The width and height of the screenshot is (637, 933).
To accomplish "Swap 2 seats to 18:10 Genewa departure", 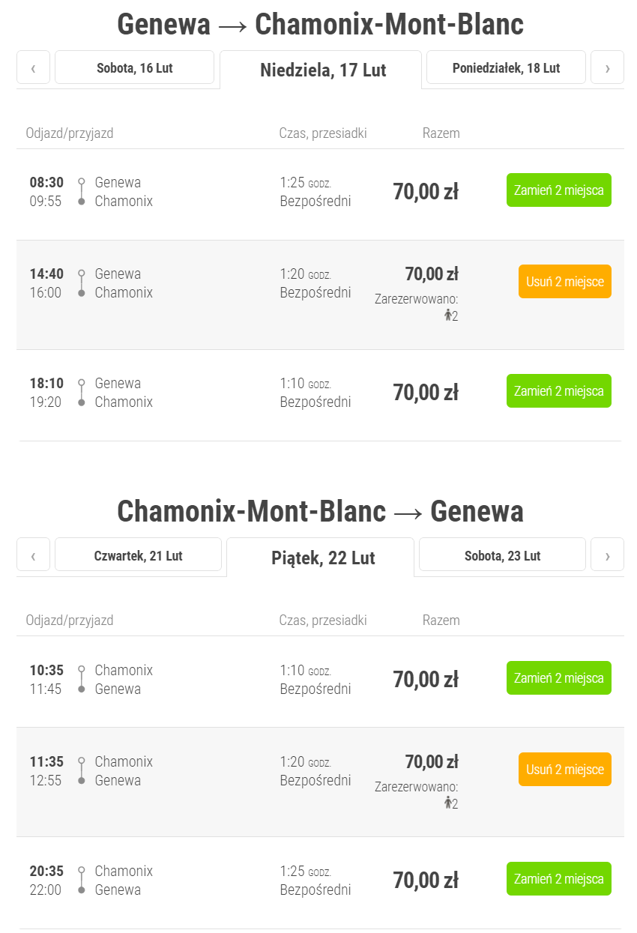I will click(x=558, y=391).
